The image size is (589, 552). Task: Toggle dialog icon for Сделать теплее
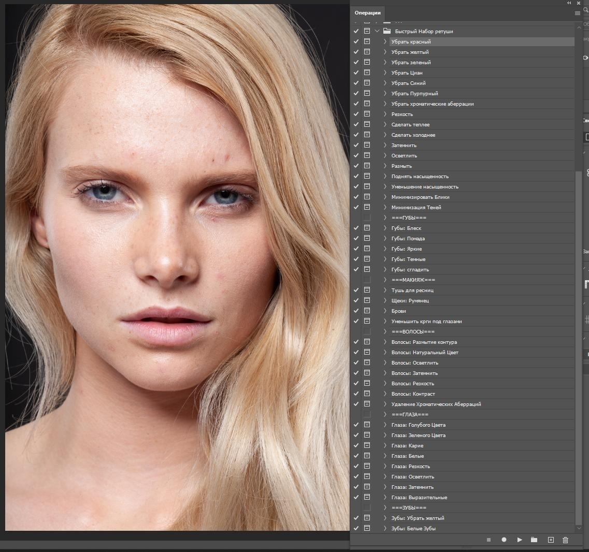pyautogui.click(x=367, y=124)
